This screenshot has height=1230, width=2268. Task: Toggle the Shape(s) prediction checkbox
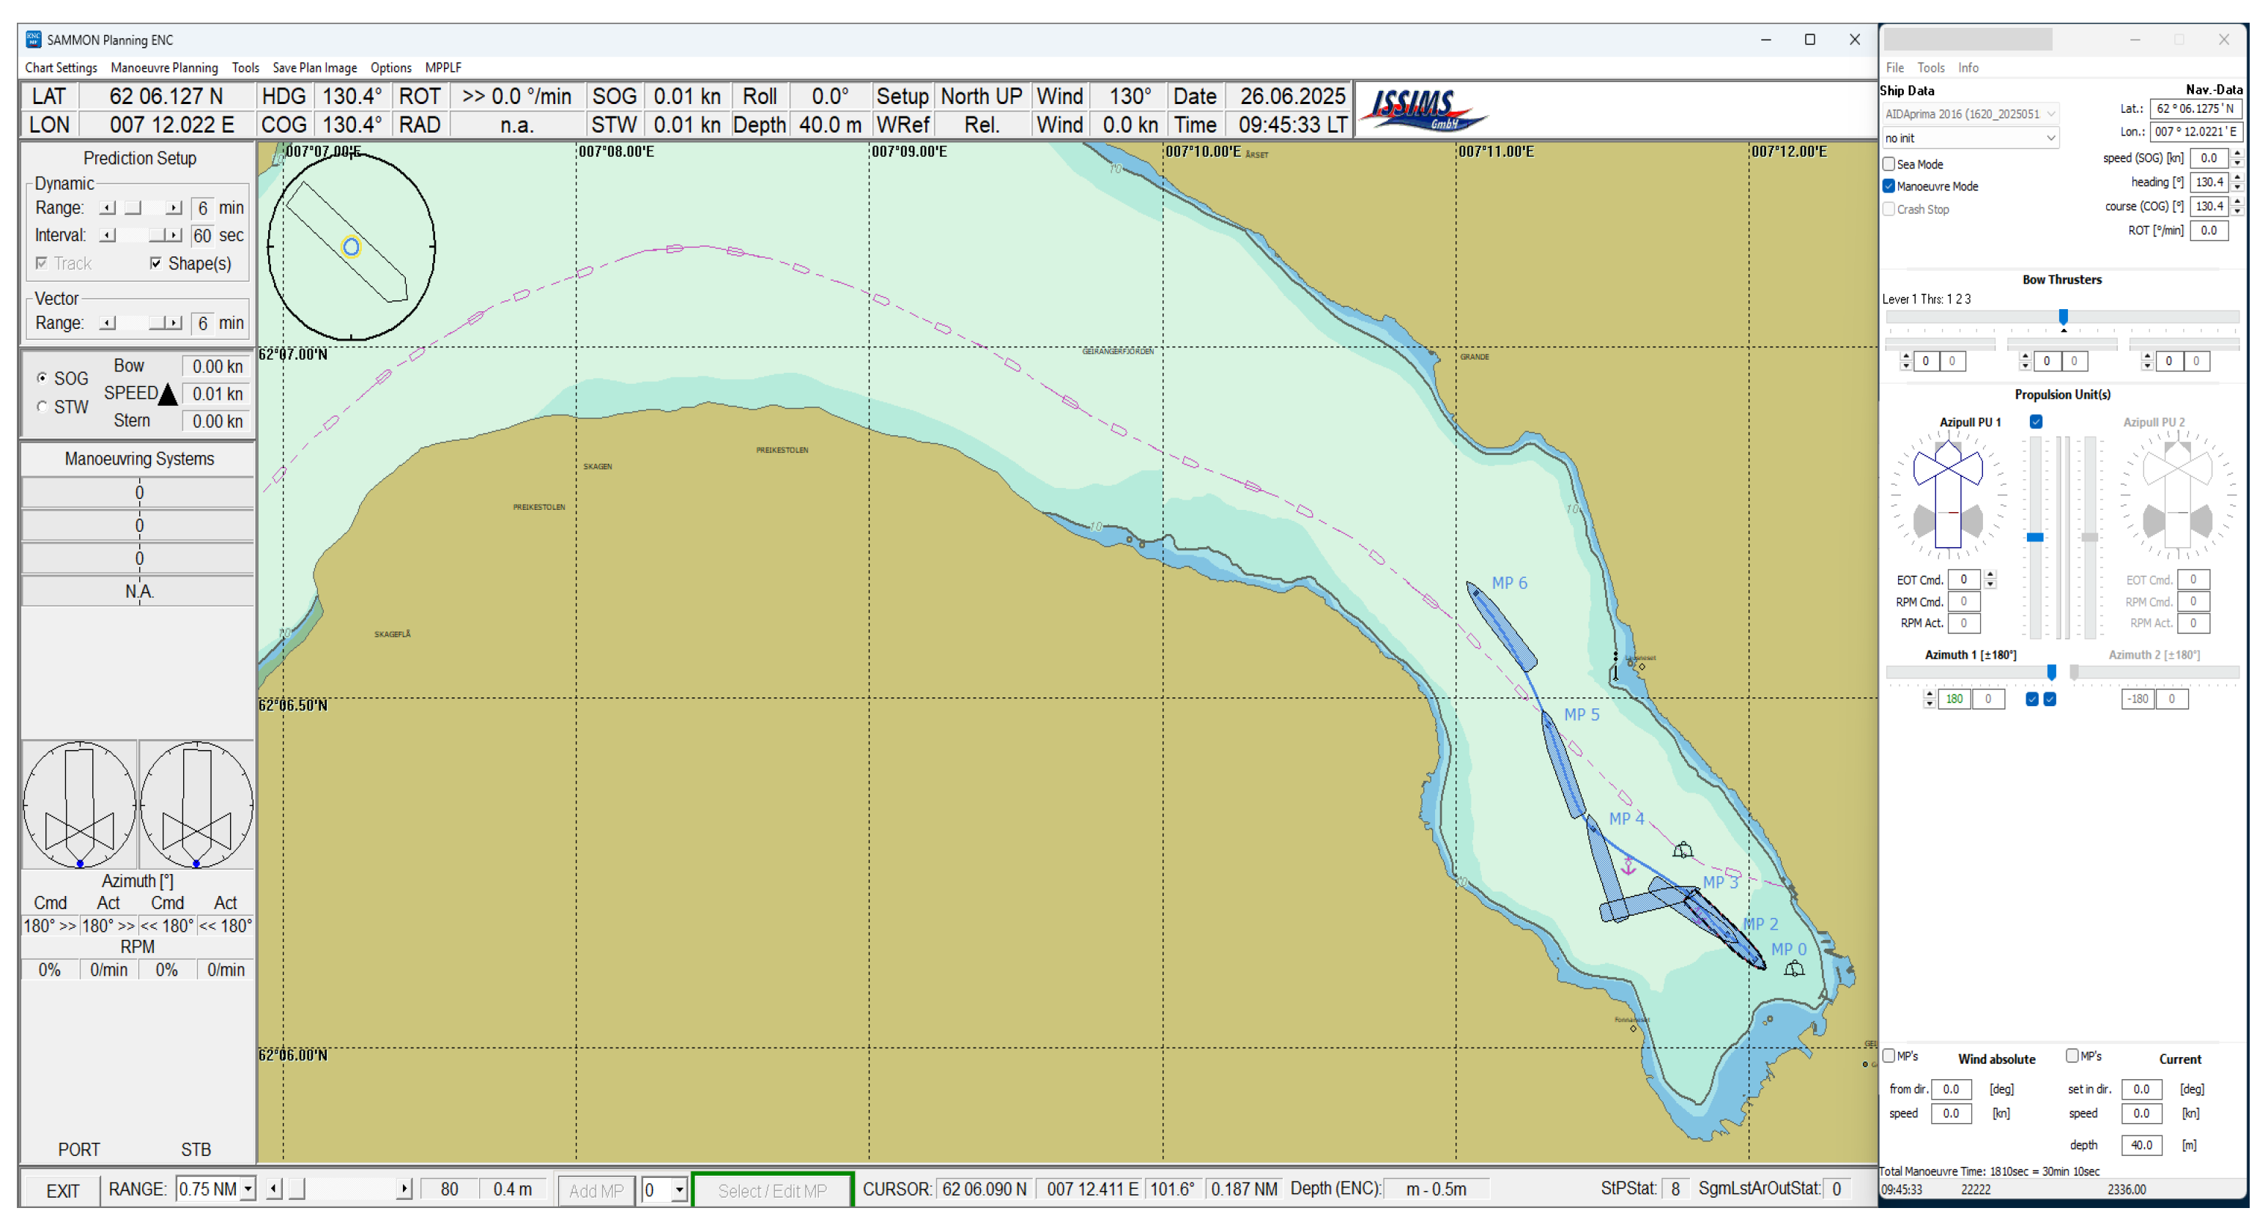pos(156,263)
